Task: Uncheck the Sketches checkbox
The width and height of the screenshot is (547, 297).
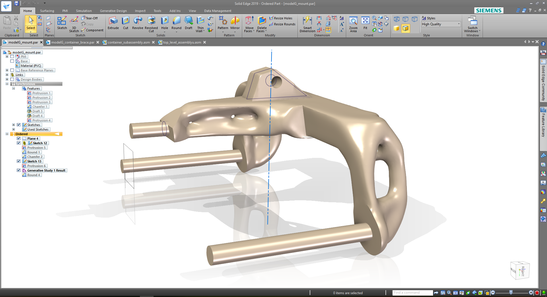Action: [x=19, y=125]
